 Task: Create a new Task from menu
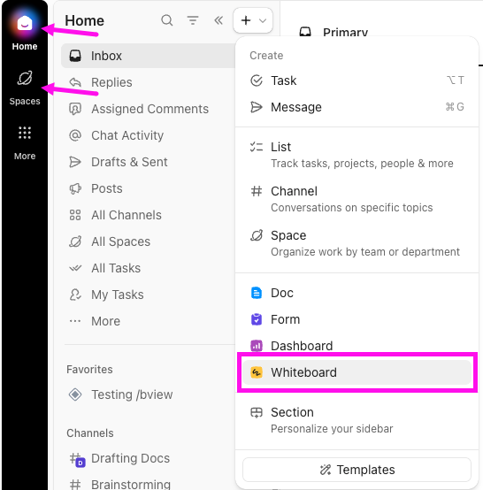click(357, 80)
